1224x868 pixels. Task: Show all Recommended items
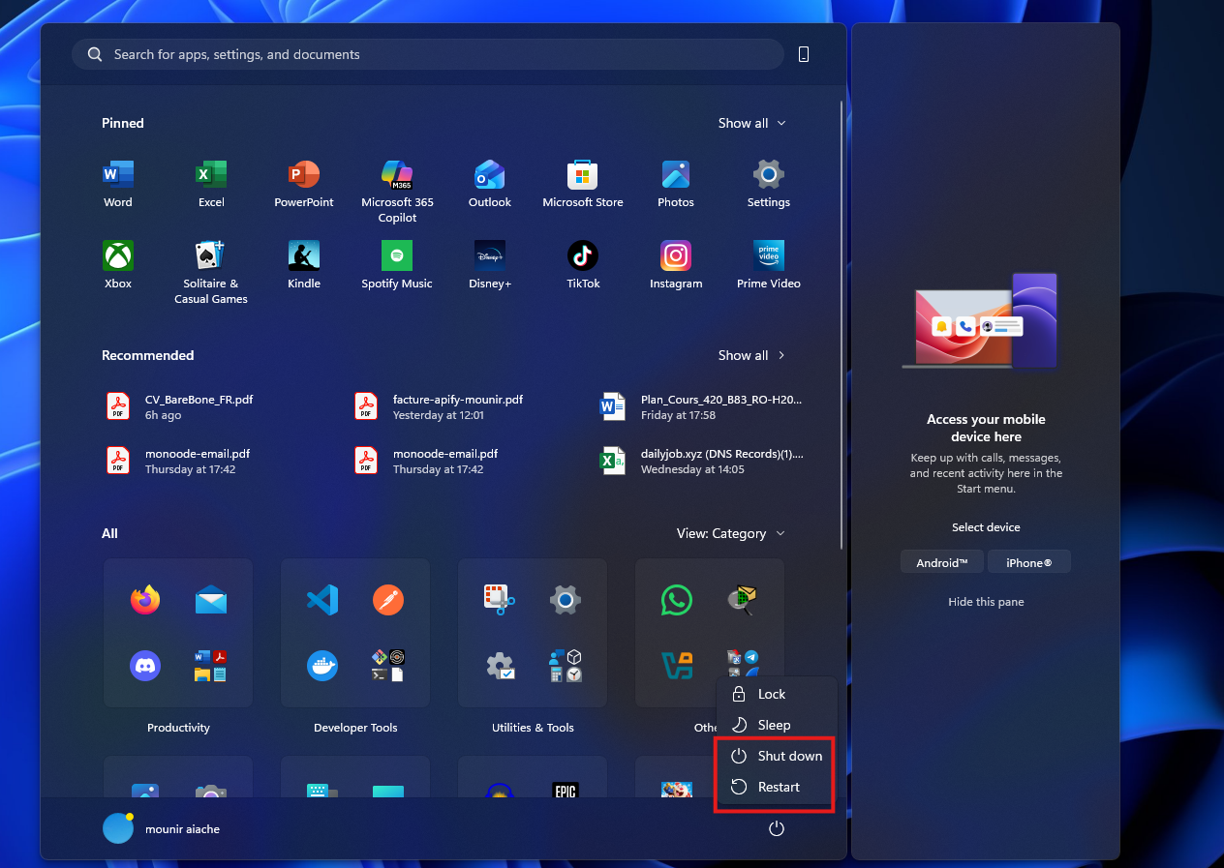coord(752,355)
